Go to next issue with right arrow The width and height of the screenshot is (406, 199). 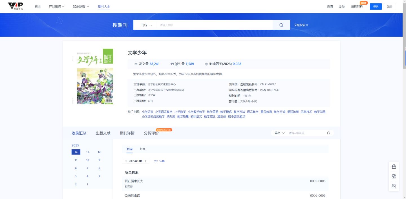tap(145, 161)
